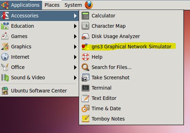Open the Places menu

coord(52,5)
